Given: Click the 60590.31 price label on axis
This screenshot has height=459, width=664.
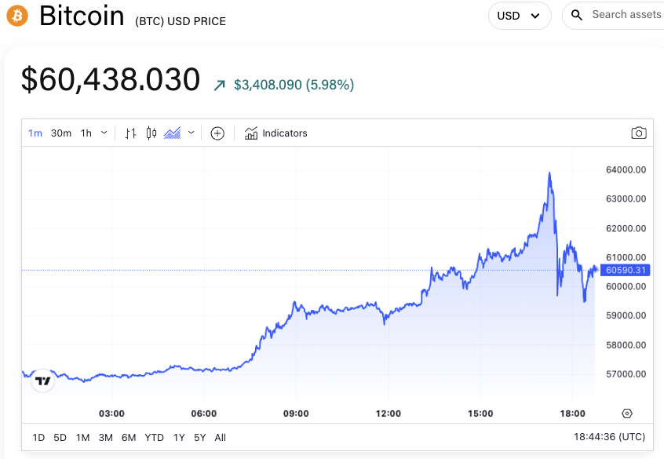Looking at the screenshot, I should 626,270.
